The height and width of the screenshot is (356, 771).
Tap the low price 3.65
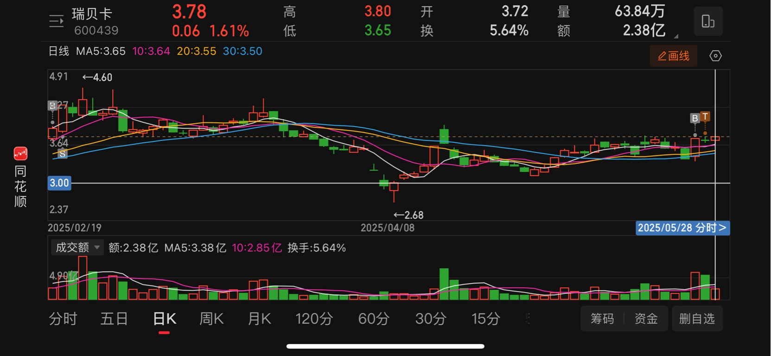tap(378, 31)
